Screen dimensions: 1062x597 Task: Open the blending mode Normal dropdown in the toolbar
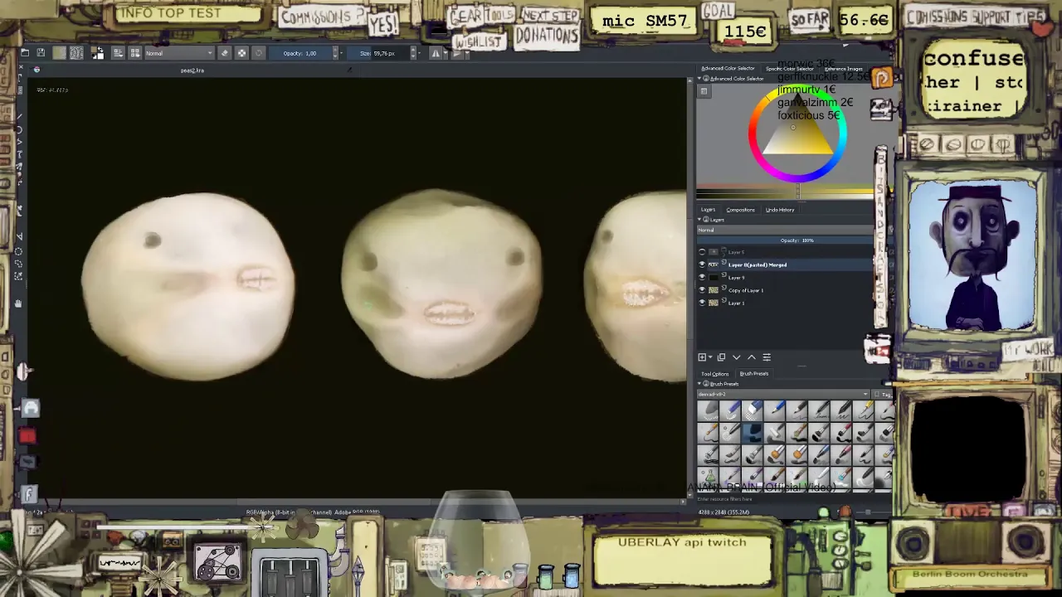pyautogui.click(x=179, y=52)
